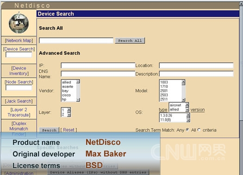This screenshot has height=175, width=243.
Task: Open the Node Search sidebar link
Action: coord(19,82)
